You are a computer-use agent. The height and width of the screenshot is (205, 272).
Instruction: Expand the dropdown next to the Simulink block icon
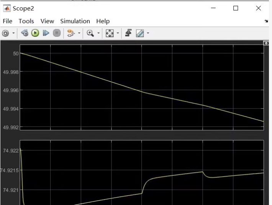[79, 33]
